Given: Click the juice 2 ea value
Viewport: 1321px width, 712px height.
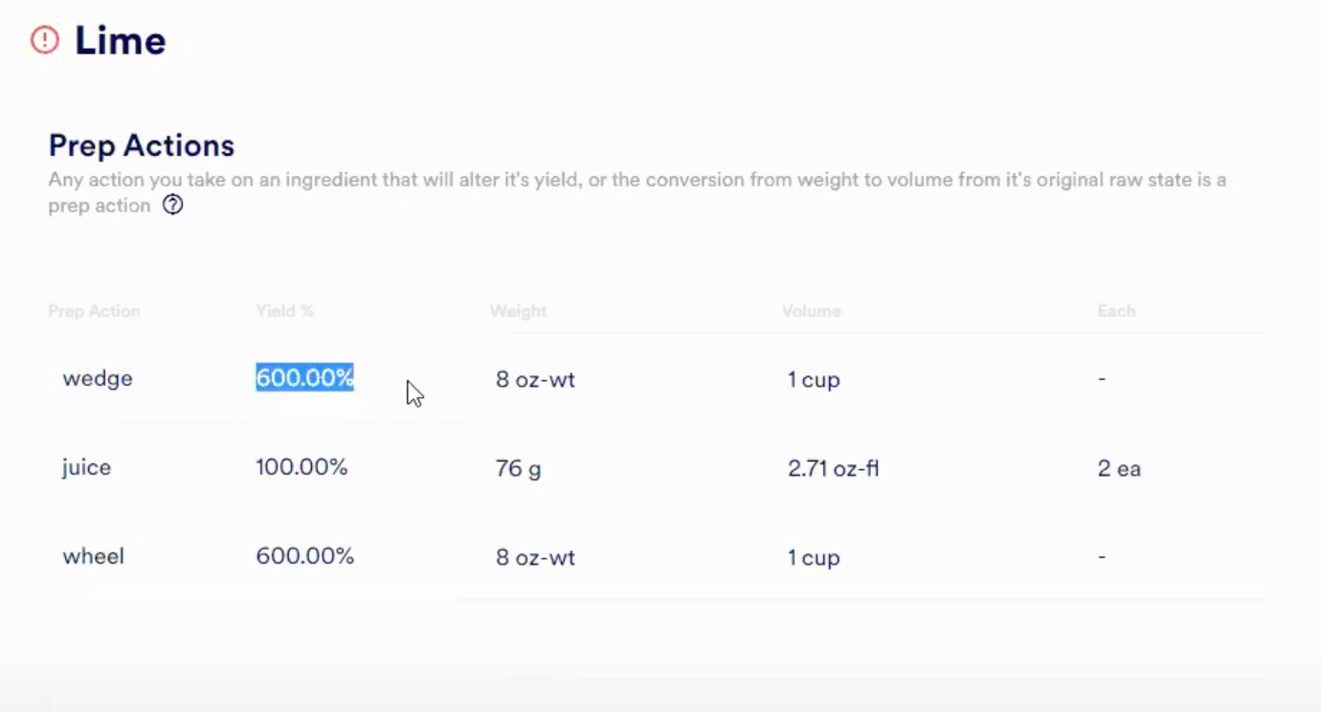Looking at the screenshot, I should [x=1119, y=469].
